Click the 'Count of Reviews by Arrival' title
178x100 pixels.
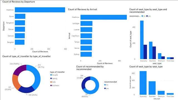tap(83, 9)
